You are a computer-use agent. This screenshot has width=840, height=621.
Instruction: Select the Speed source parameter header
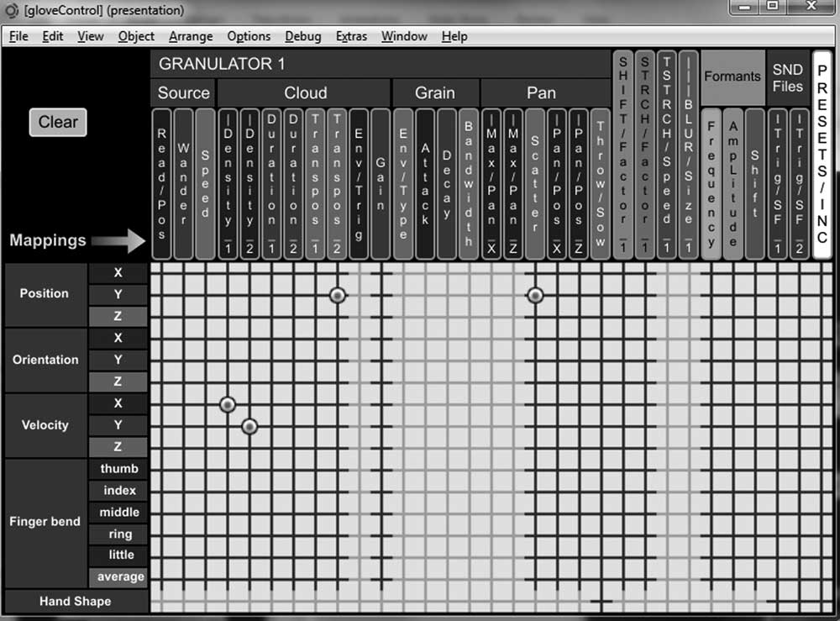coord(206,183)
